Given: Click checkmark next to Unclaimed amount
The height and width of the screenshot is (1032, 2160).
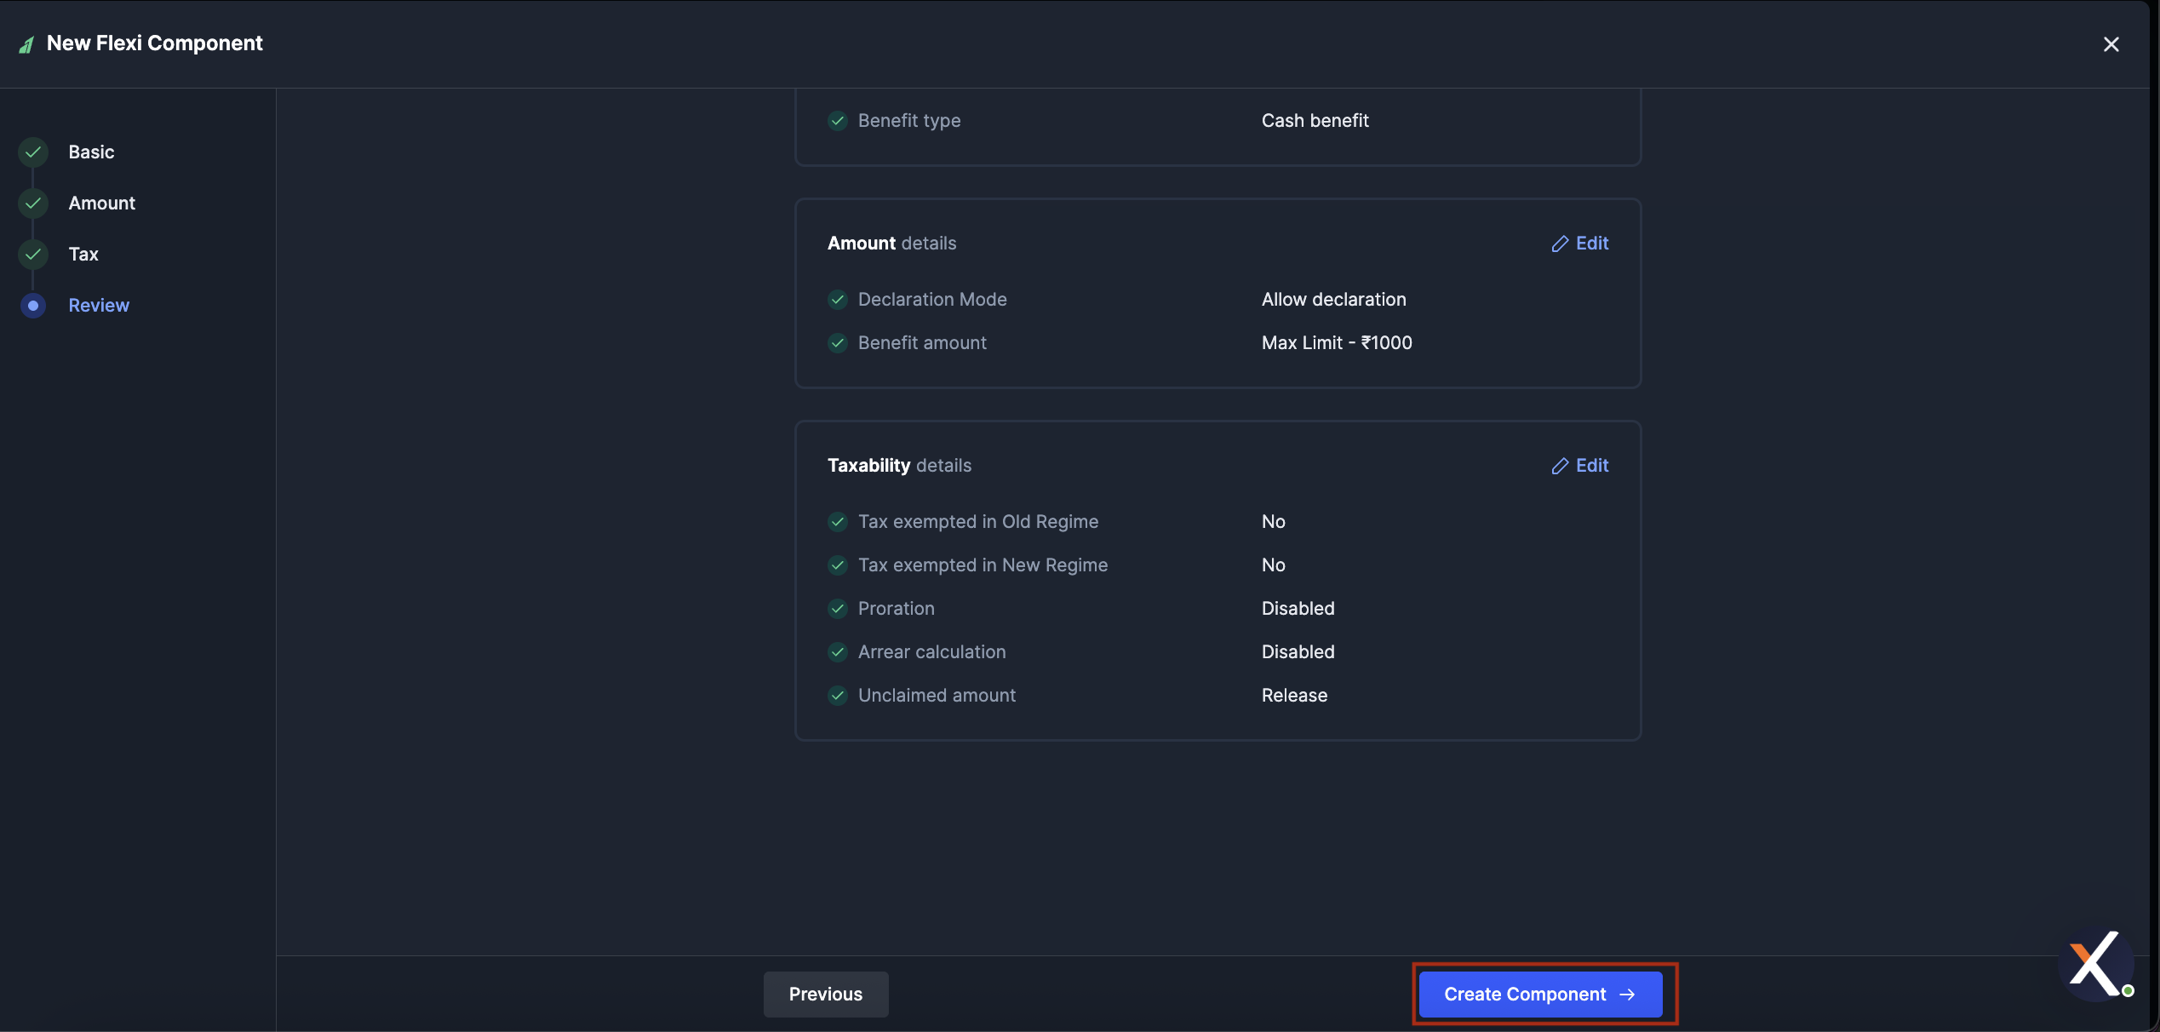Looking at the screenshot, I should (x=838, y=696).
